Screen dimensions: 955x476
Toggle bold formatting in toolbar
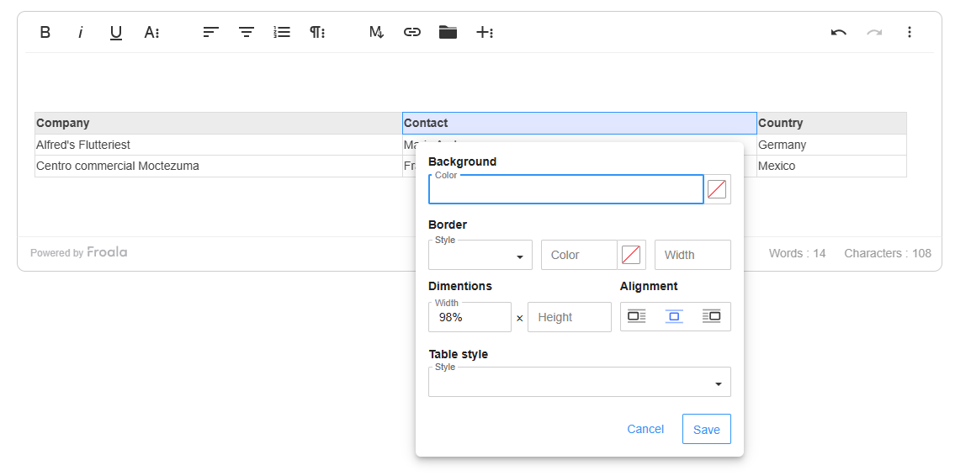[45, 32]
